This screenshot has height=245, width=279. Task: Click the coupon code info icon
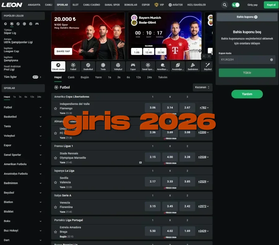(272, 60)
